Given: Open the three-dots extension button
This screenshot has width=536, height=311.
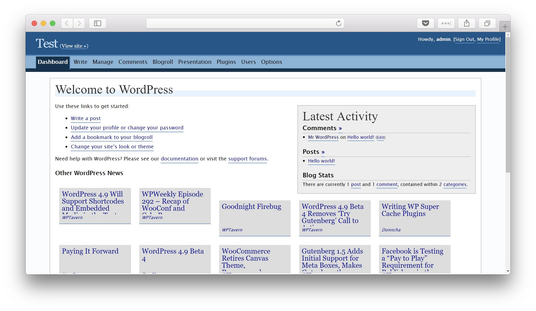Looking at the screenshot, I should (446, 23).
